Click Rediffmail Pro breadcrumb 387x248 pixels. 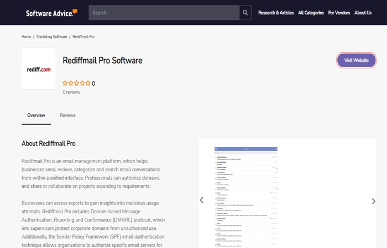(83, 37)
